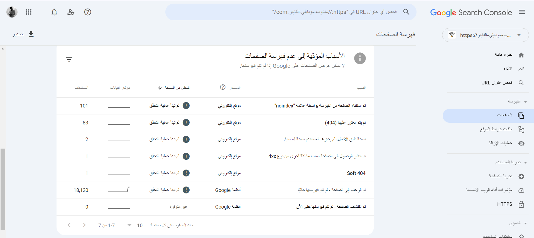Click the home icon beside نظرة عامة
534x238 pixels.
click(x=521, y=55)
